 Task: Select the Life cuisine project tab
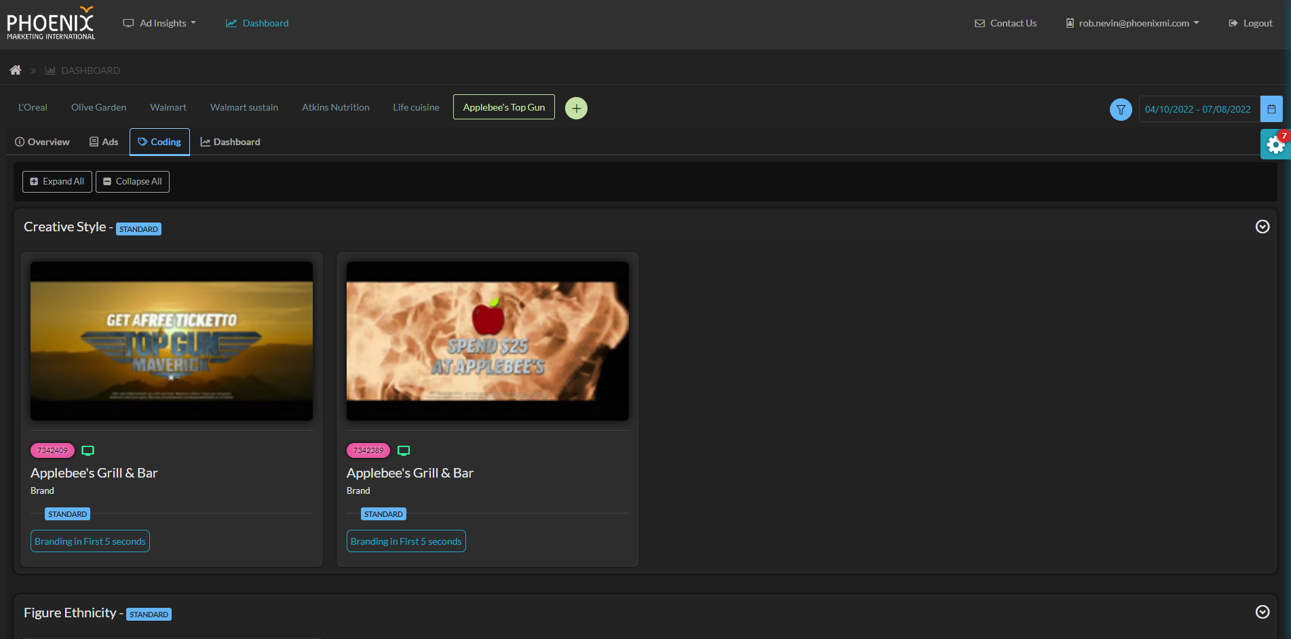pos(416,107)
